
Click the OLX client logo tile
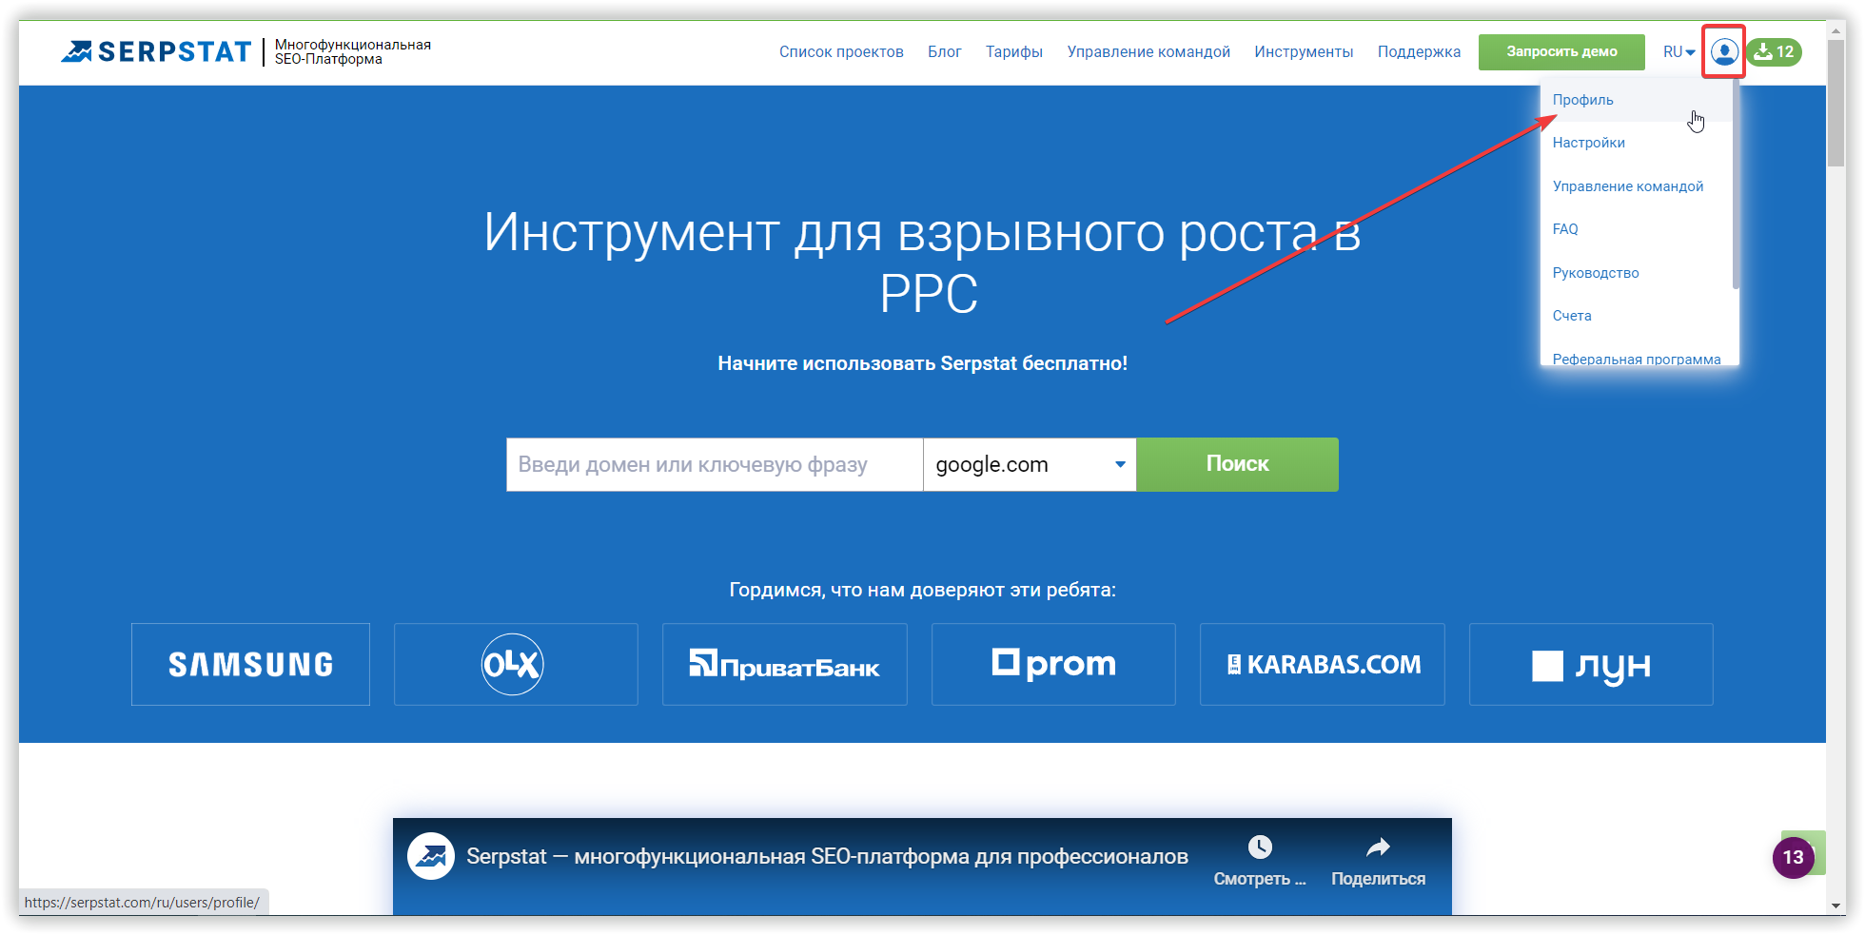pyautogui.click(x=515, y=664)
